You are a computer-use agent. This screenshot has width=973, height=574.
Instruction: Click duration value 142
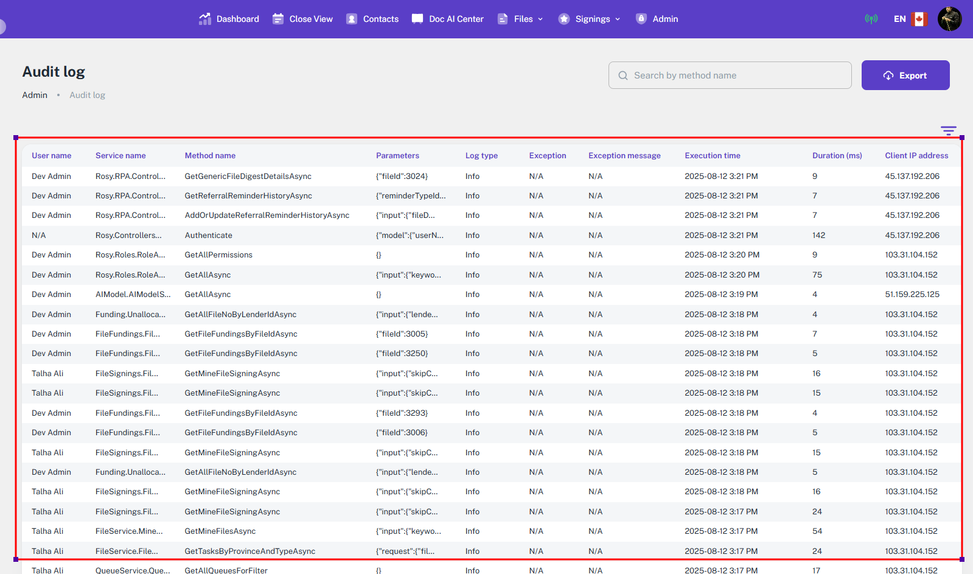(x=819, y=236)
